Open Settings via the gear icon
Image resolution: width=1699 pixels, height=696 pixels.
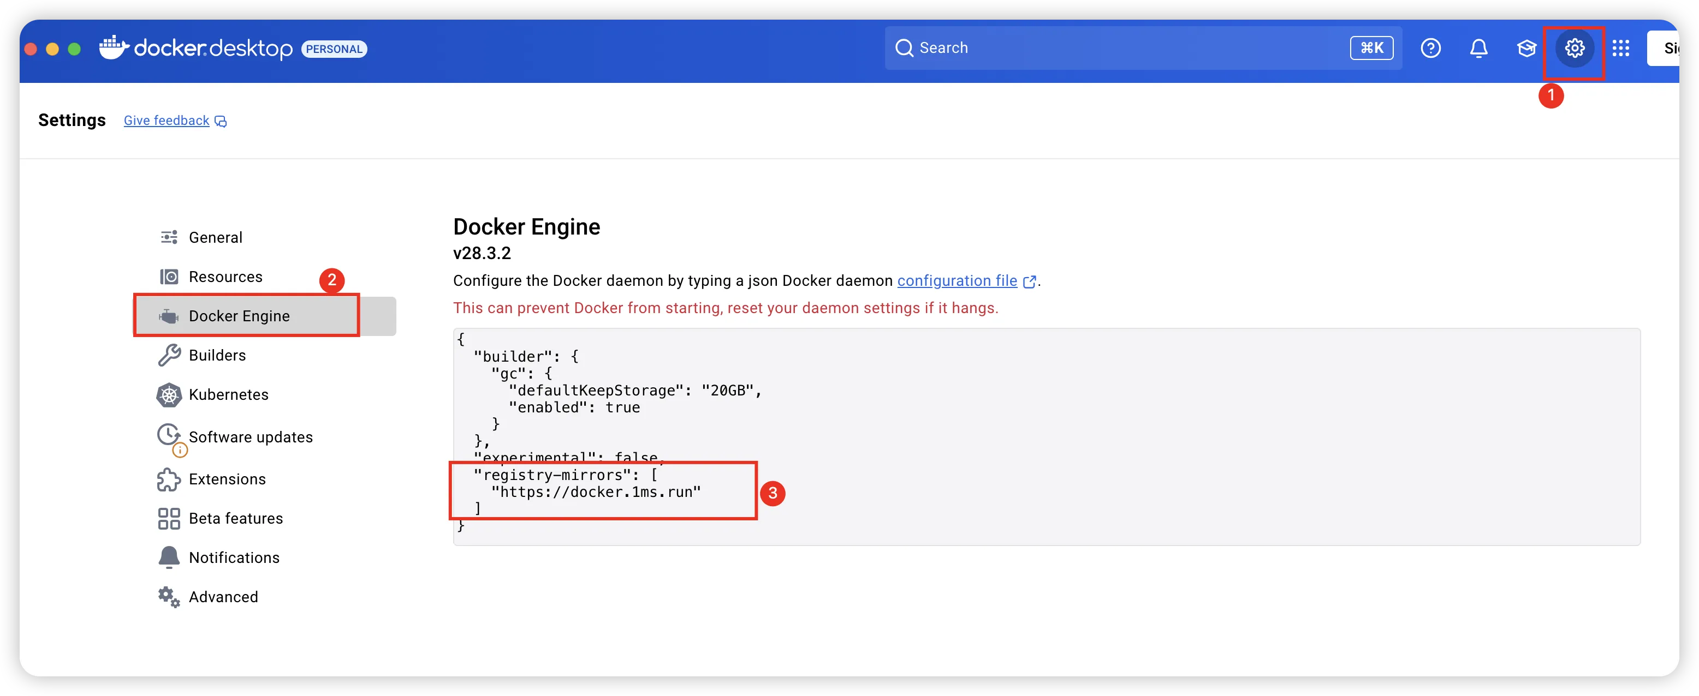pos(1575,48)
